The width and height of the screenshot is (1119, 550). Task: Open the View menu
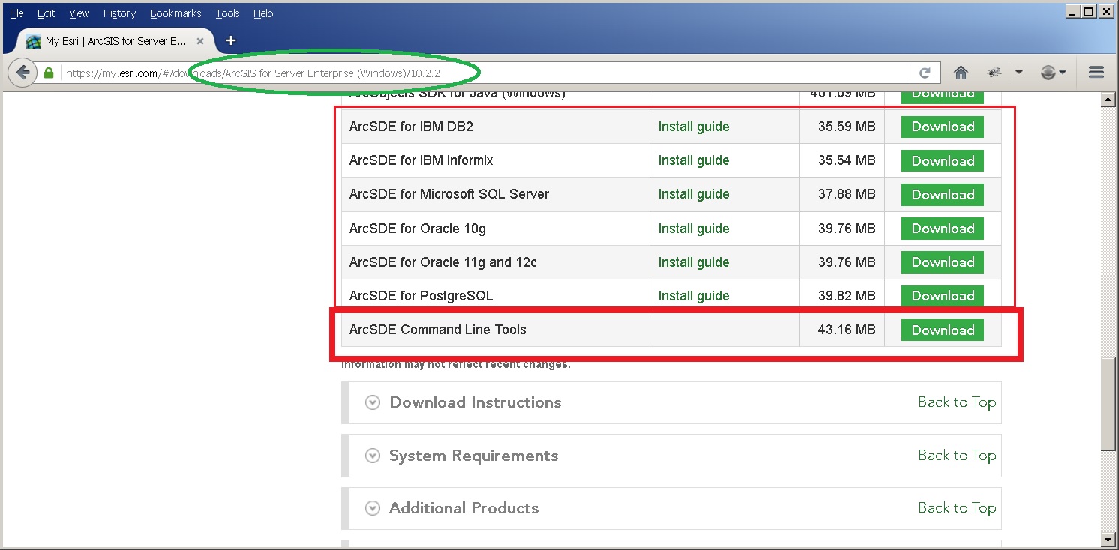click(79, 13)
